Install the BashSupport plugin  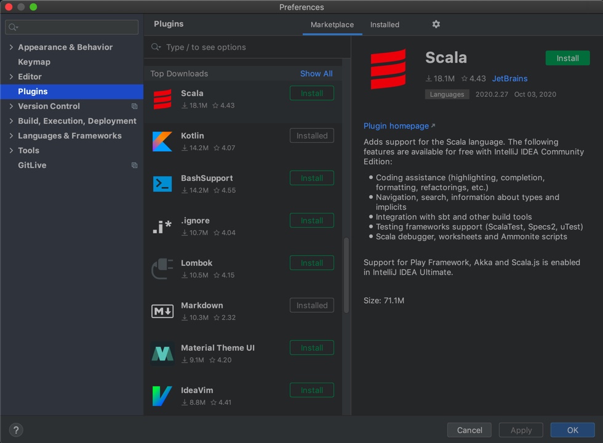pos(311,178)
